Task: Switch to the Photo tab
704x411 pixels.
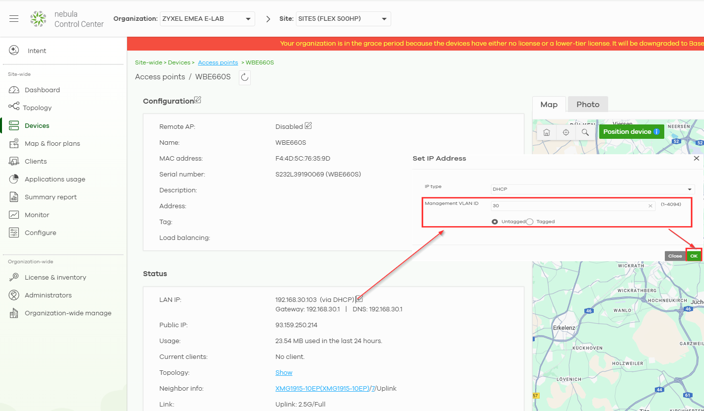Action: click(x=588, y=104)
